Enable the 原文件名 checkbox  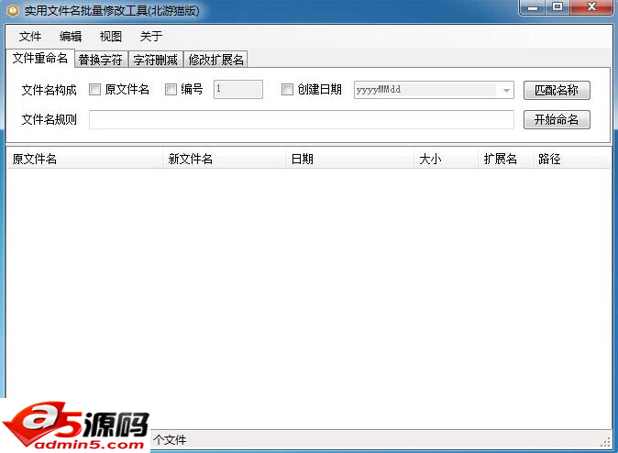(x=94, y=90)
